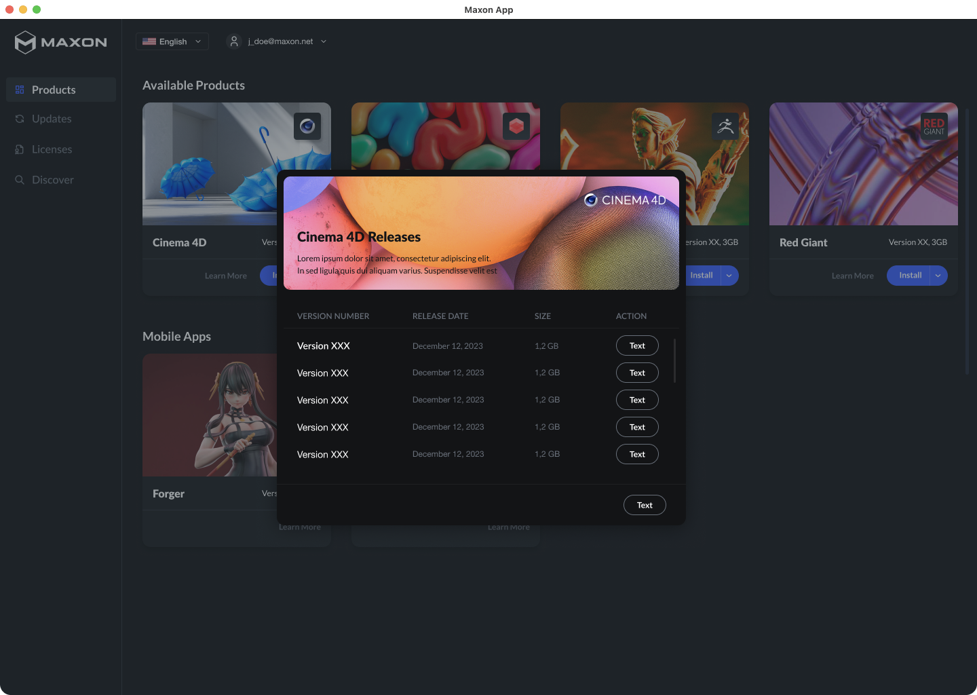The image size is (977, 695).
Task: Click the Updates refresh icon in sidebar
Action: [x=20, y=119]
